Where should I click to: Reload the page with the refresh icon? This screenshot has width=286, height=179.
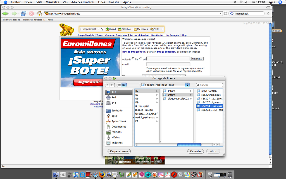tap(23, 13)
